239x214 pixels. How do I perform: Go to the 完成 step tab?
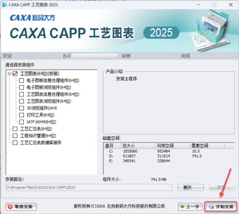pyautogui.click(x=185, y=56)
